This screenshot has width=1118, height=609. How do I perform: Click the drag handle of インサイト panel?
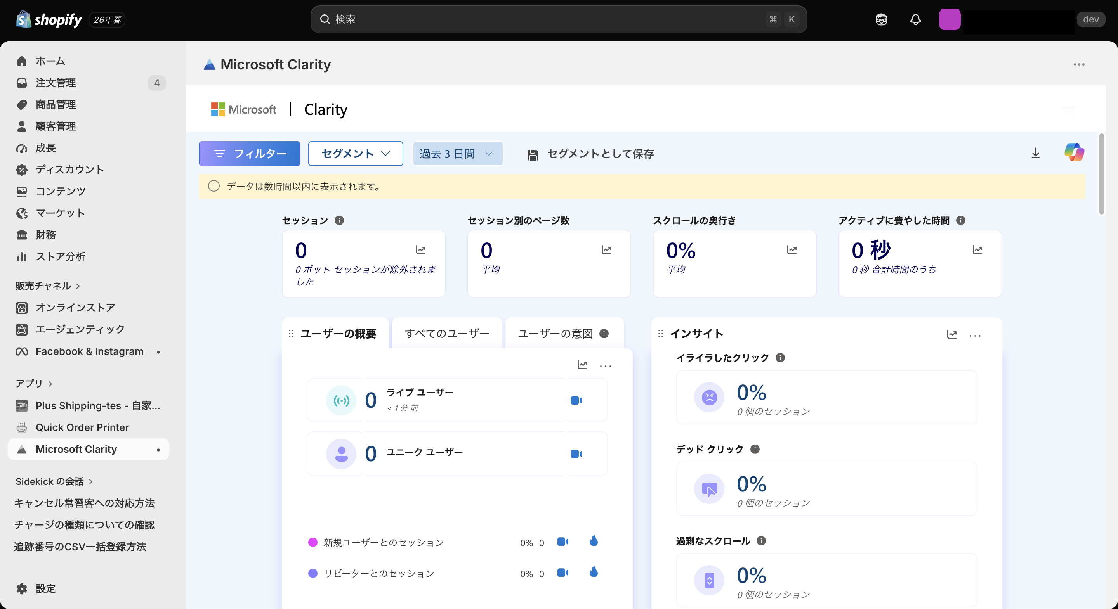point(661,334)
